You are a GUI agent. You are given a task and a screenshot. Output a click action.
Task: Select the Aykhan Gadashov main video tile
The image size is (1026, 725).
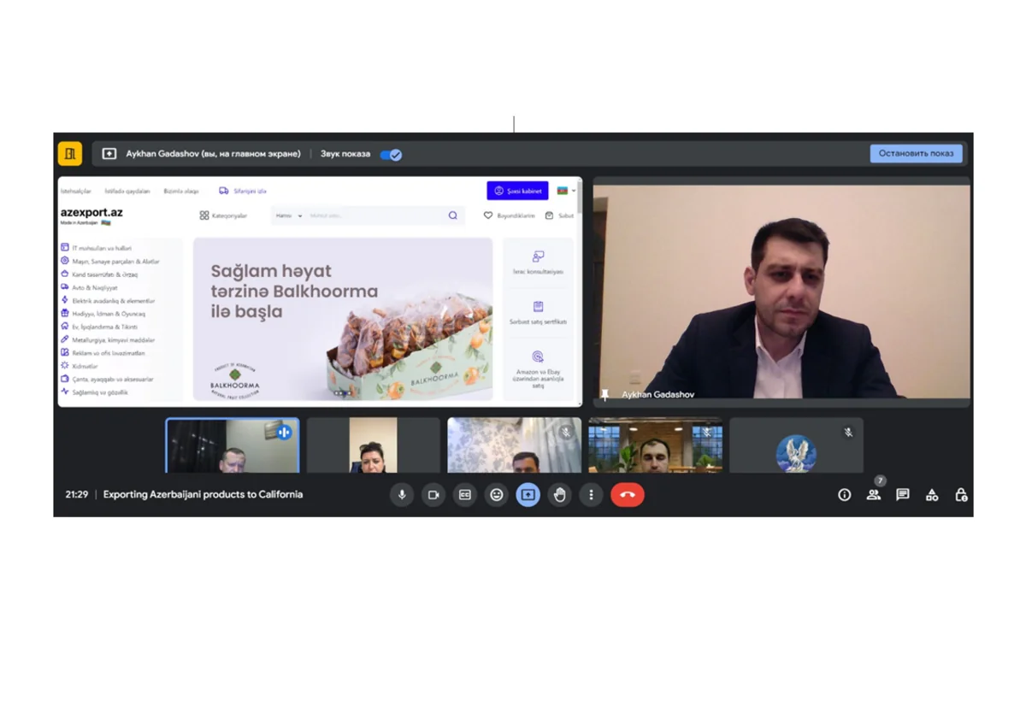pyautogui.click(x=781, y=292)
